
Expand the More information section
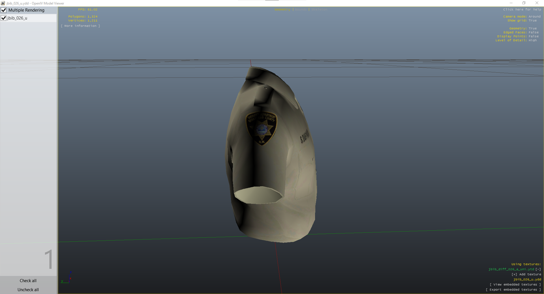click(x=80, y=26)
